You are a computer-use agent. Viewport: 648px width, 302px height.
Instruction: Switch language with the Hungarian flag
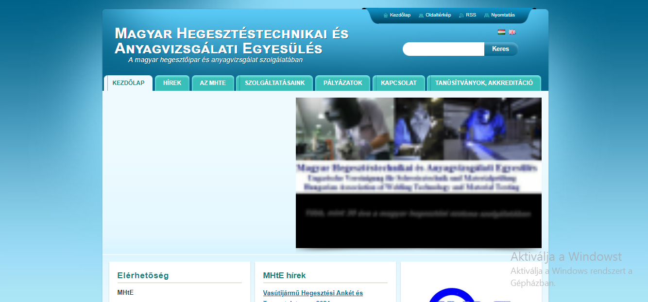point(501,32)
